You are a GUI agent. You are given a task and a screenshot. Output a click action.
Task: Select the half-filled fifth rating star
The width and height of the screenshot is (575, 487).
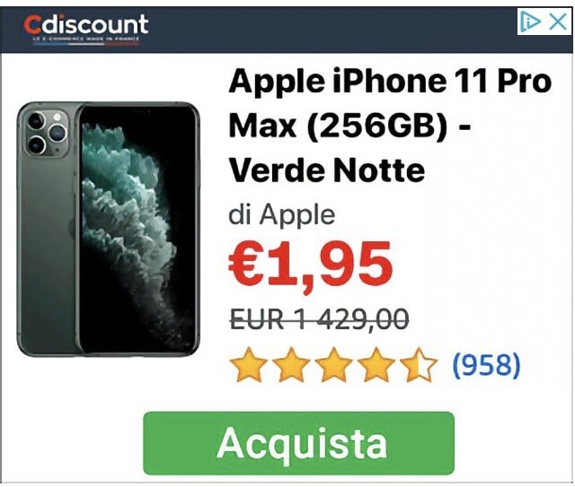click(x=419, y=365)
